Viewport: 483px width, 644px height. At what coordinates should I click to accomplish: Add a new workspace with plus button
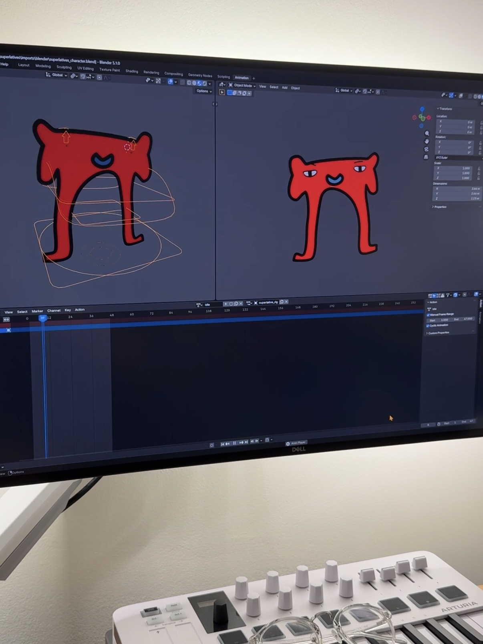(254, 78)
